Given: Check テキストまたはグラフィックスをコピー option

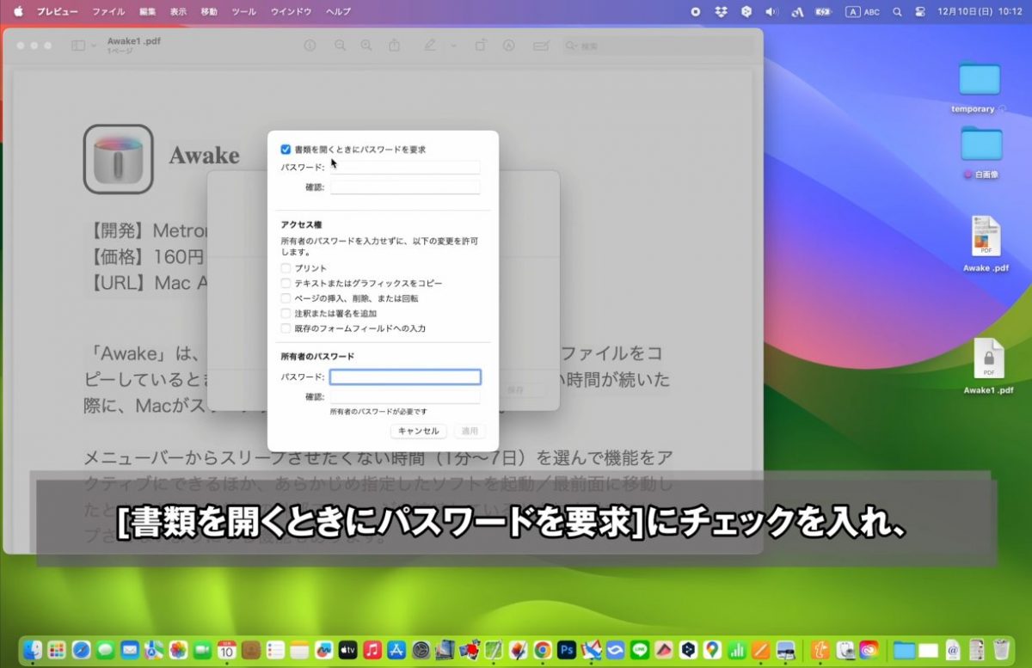Looking at the screenshot, I should coord(286,283).
